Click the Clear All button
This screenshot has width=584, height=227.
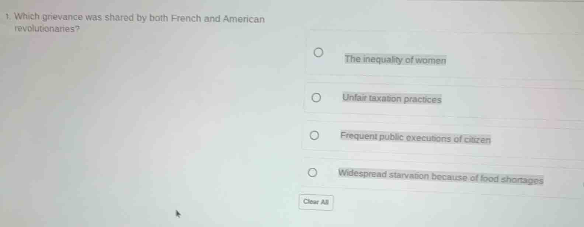(x=316, y=202)
